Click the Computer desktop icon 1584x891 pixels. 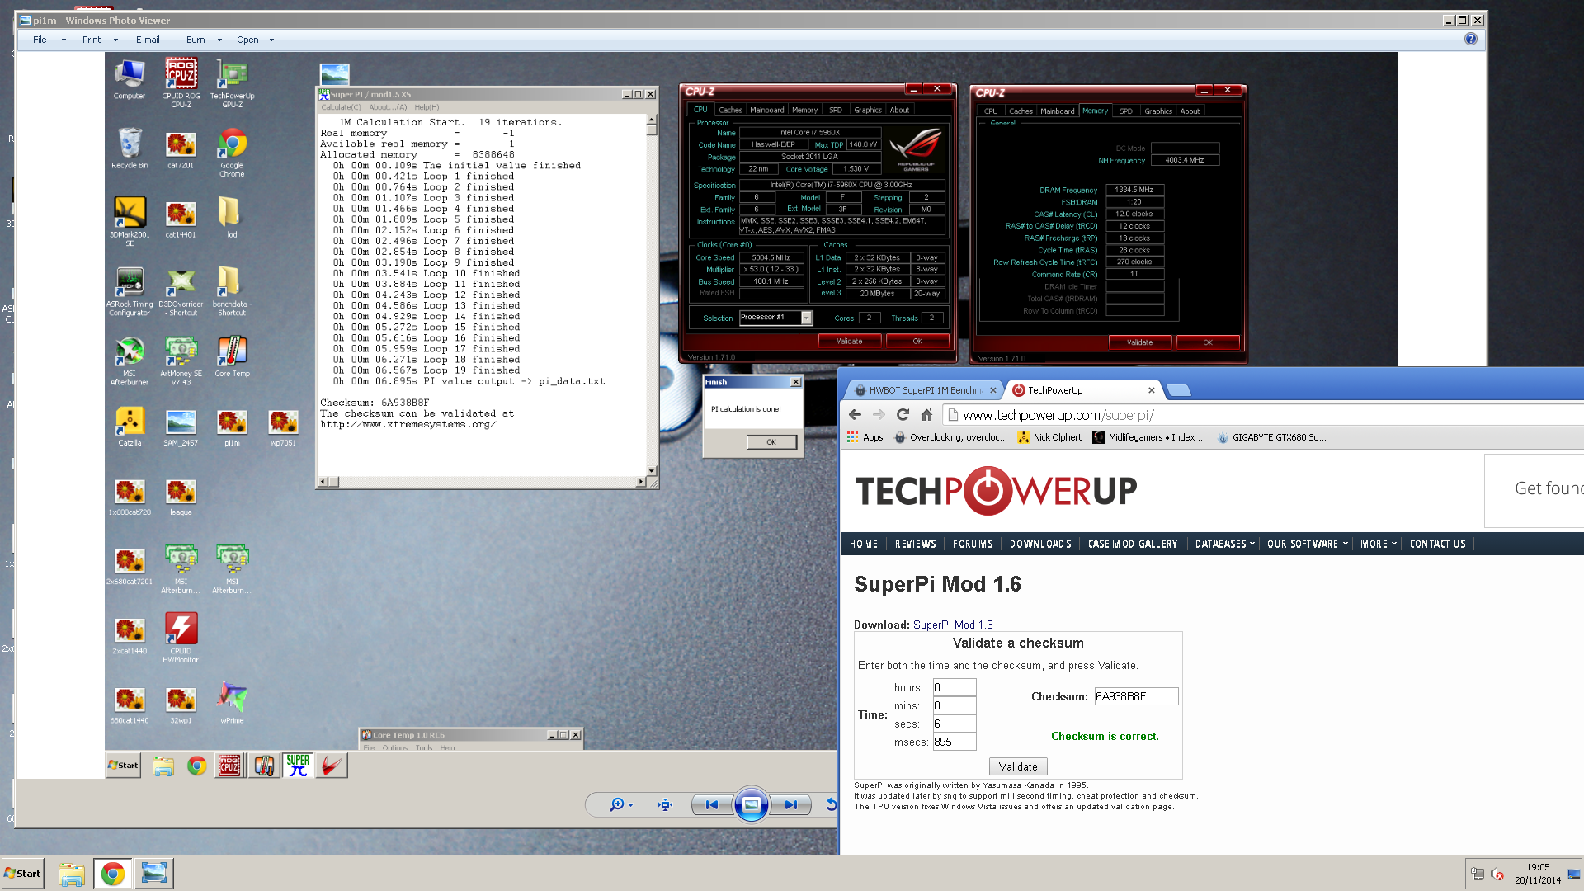(x=130, y=79)
